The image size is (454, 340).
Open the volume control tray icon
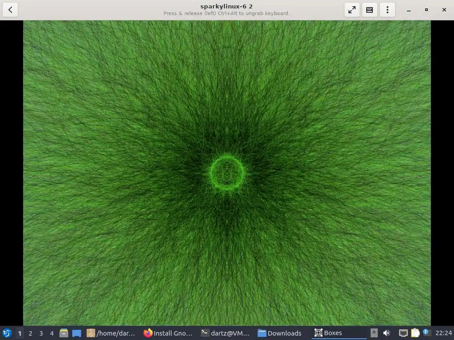[387, 333]
